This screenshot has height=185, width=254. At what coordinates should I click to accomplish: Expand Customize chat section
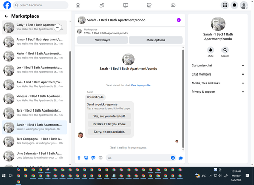point(218,65)
